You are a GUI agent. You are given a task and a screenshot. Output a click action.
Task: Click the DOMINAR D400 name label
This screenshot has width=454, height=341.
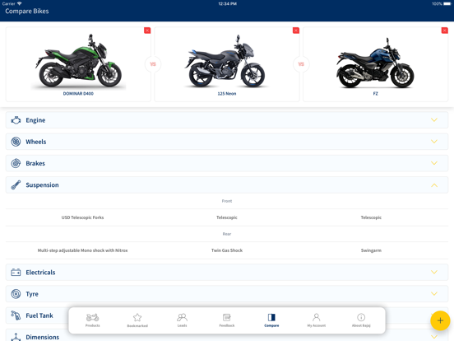(78, 94)
